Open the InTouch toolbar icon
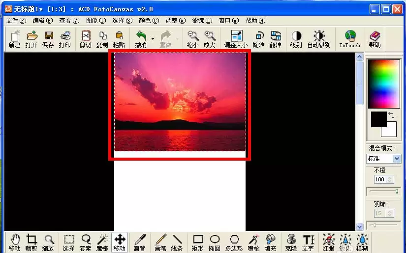The width and height of the screenshot is (406, 253). [349, 39]
